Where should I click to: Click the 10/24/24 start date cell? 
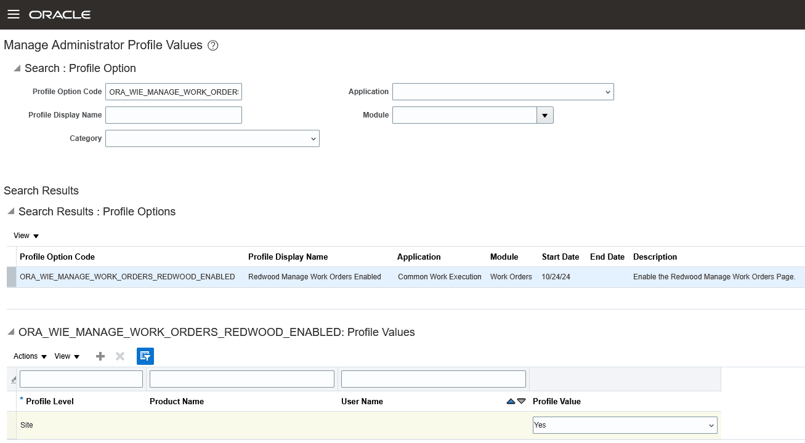point(556,277)
